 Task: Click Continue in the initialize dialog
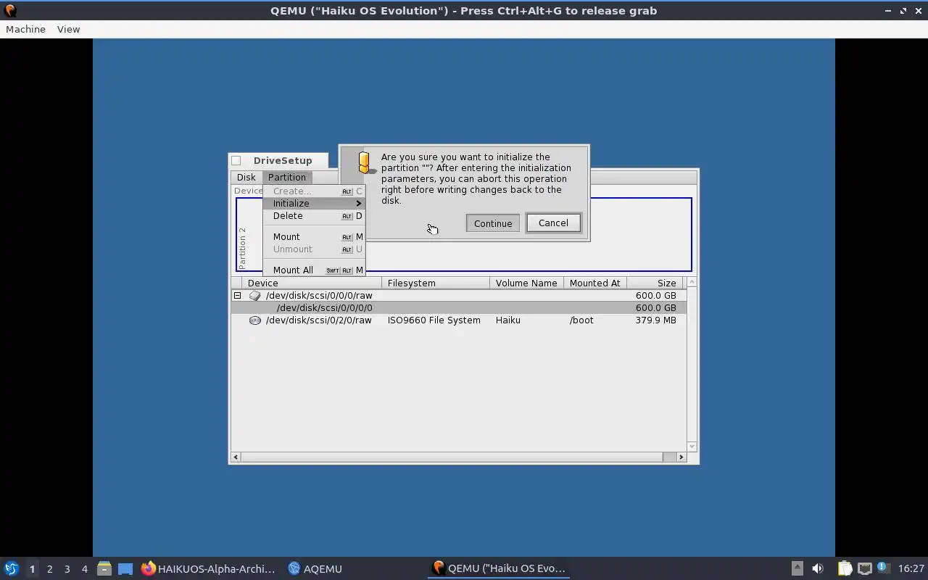pos(493,223)
